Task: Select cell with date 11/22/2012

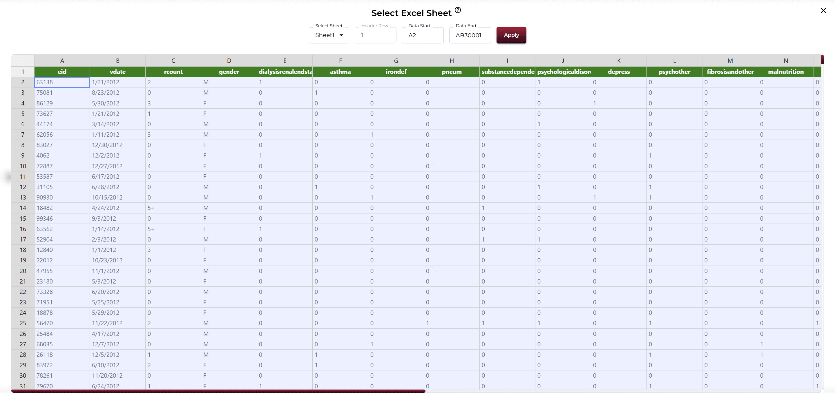Action: coord(118,323)
